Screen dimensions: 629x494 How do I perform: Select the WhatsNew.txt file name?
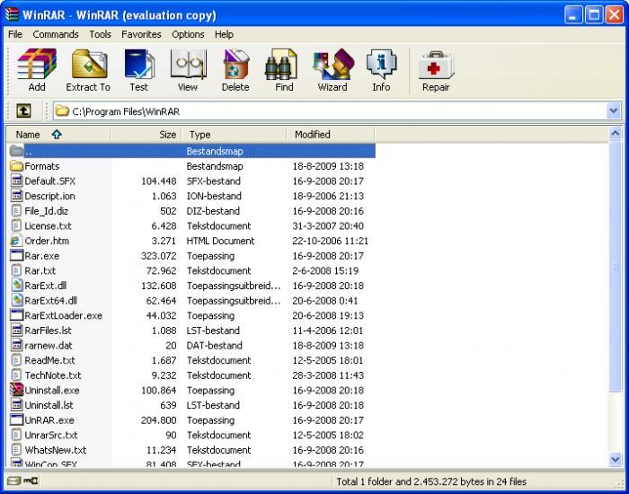(x=56, y=450)
